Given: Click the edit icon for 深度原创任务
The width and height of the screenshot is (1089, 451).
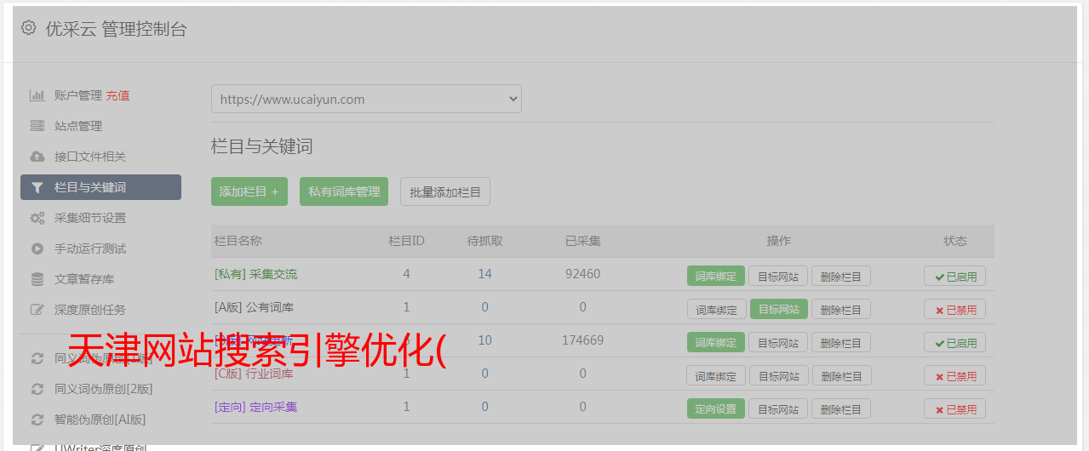Looking at the screenshot, I should 37,310.
